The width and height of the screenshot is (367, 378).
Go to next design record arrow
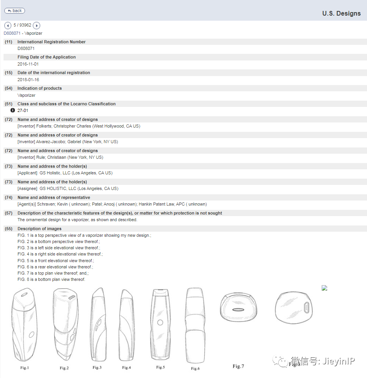tap(36, 25)
